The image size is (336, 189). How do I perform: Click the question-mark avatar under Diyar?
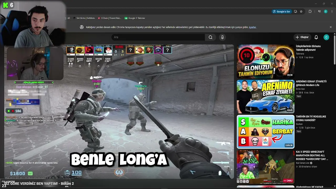tap(167, 50)
